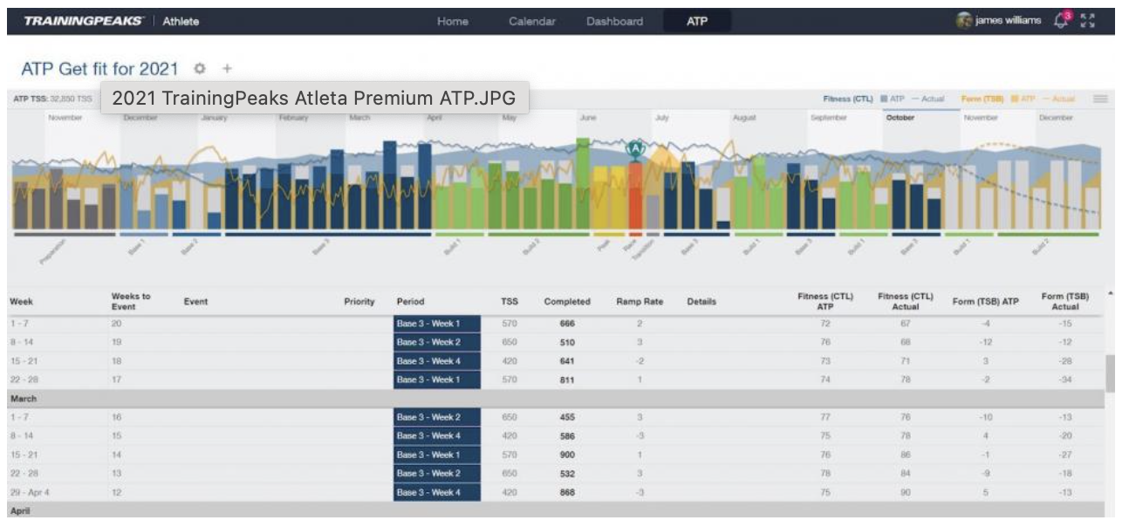Select period cell for 14 weeks to event
The width and height of the screenshot is (1129, 527).
[x=437, y=455]
